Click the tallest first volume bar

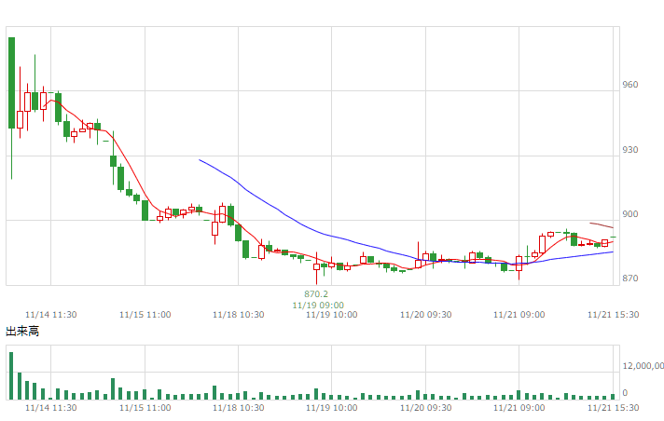(x=11, y=375)
